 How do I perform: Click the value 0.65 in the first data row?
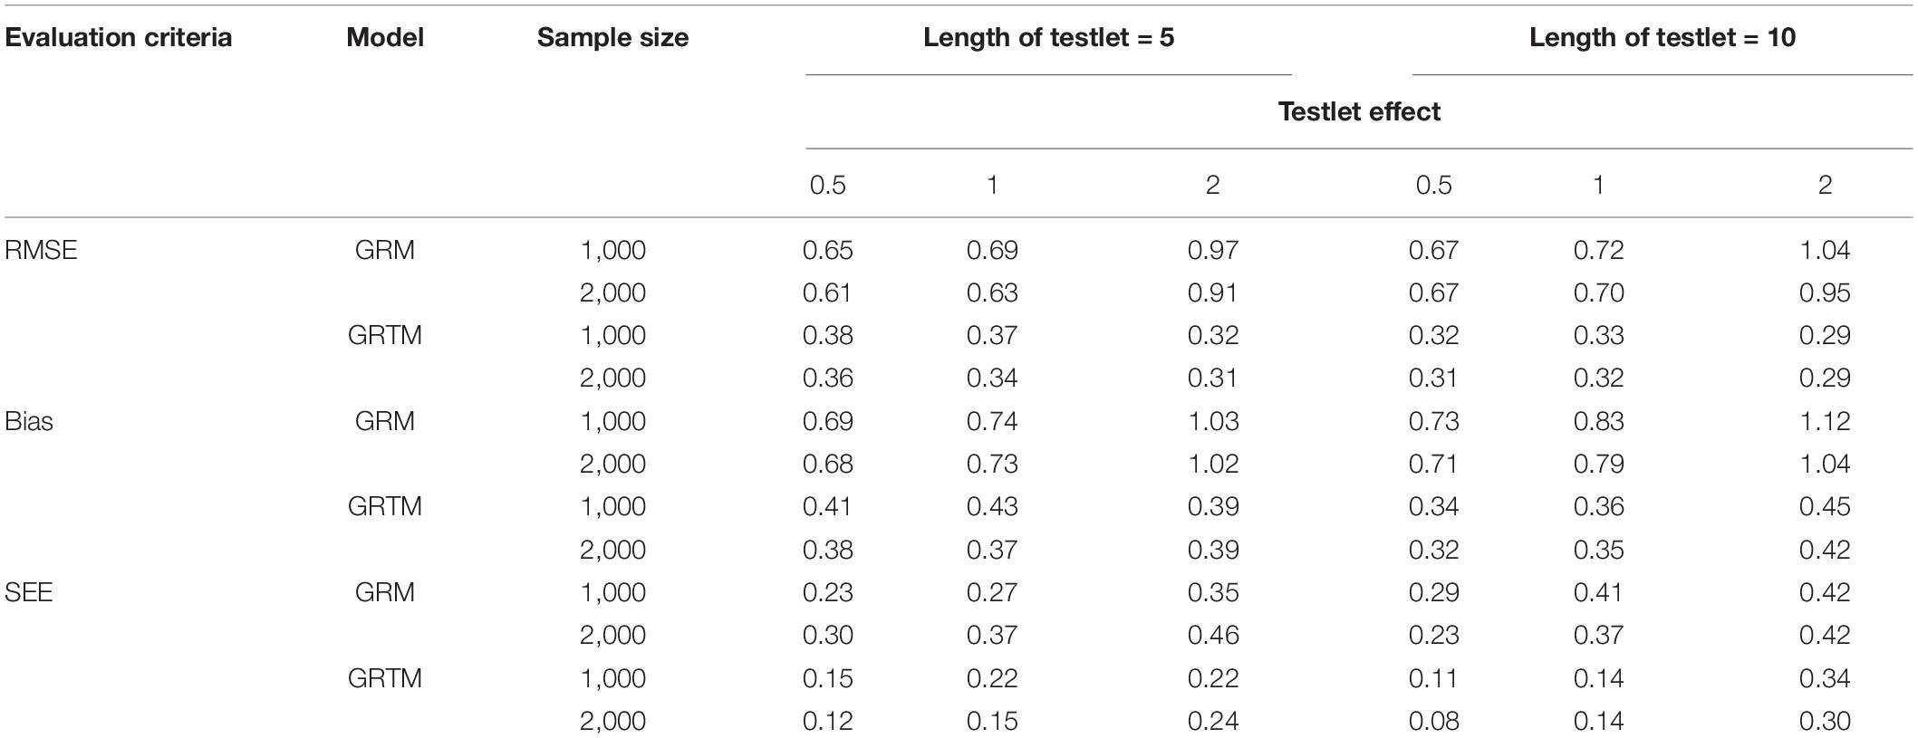[x=828, y=250]
